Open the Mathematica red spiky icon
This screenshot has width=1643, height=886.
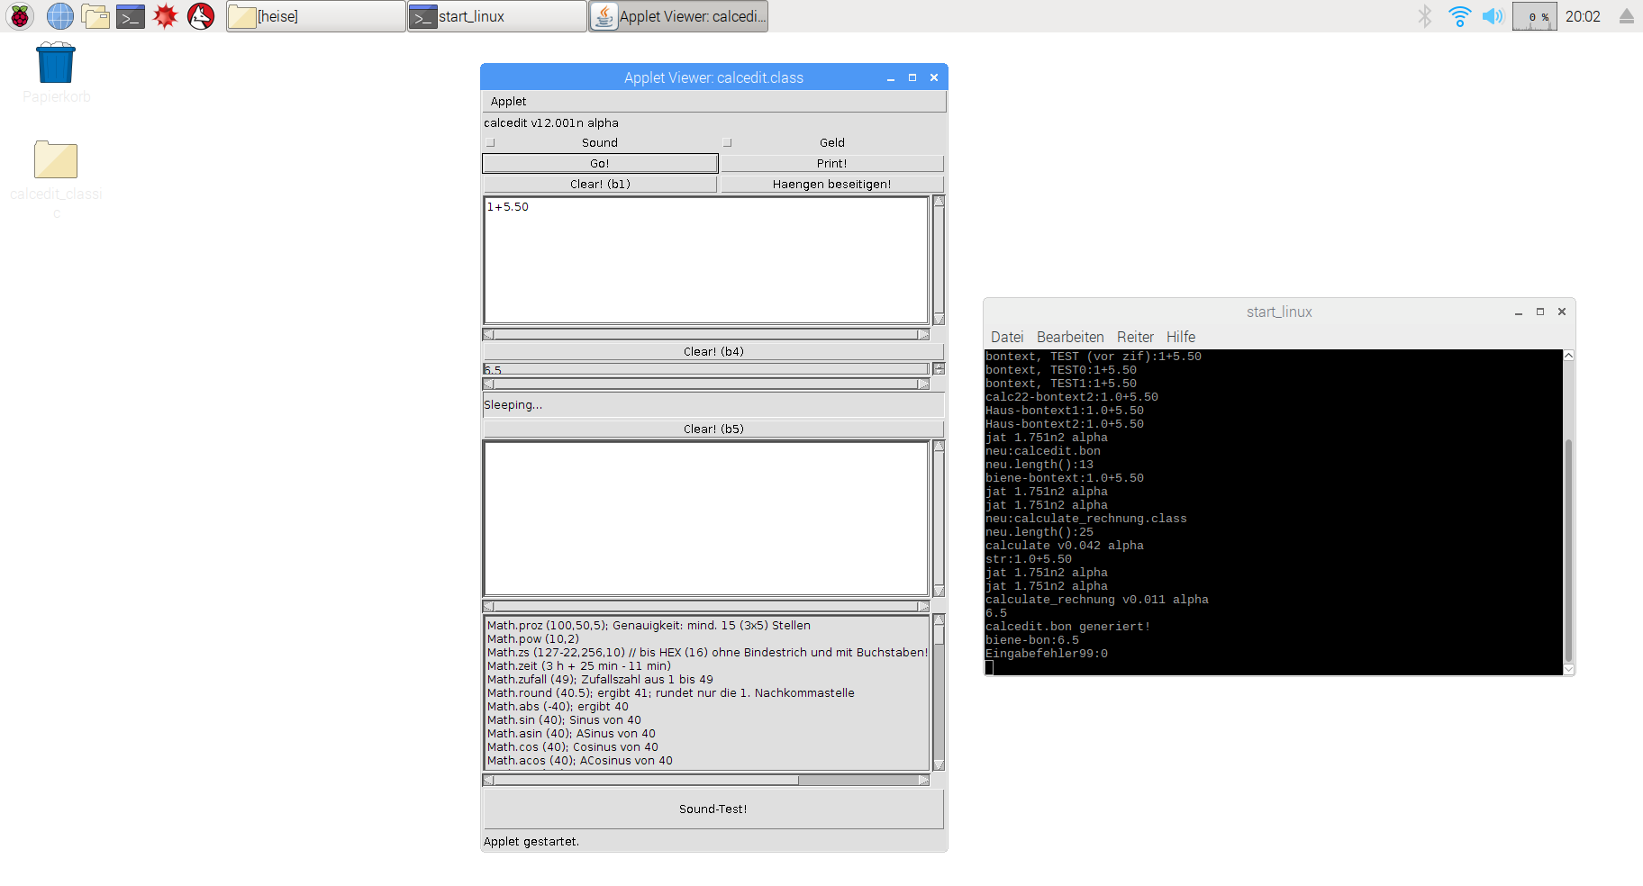coord(166,16)
